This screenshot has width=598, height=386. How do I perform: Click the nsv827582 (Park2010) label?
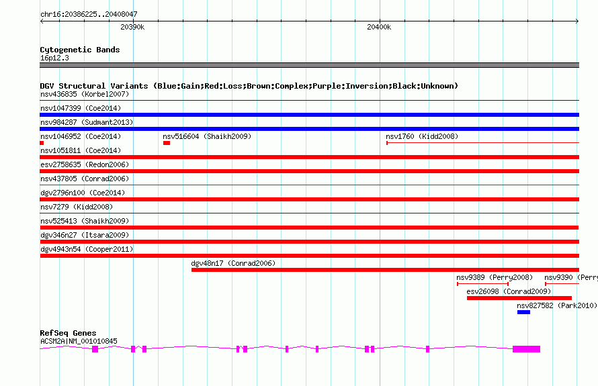tap(557, 305)
